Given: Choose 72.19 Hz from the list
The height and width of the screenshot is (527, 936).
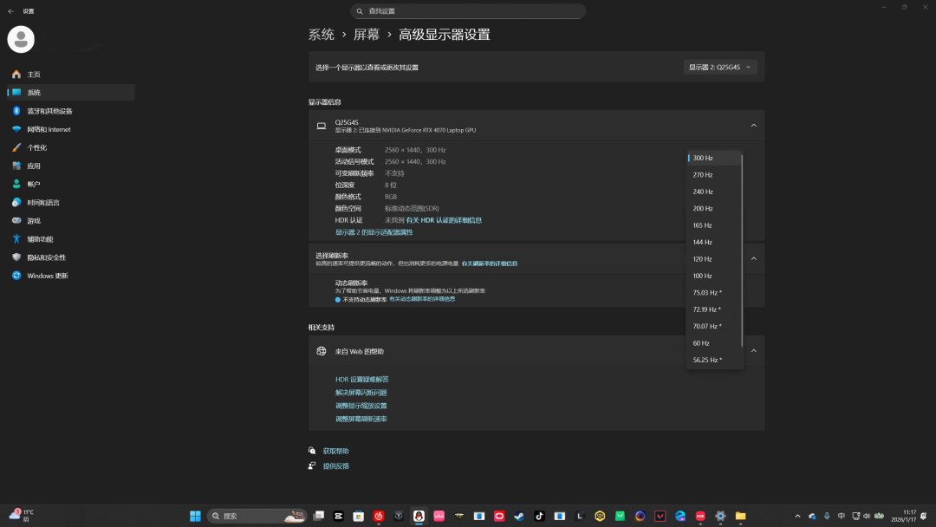Looking at the screenshot, I should [714, 309].
